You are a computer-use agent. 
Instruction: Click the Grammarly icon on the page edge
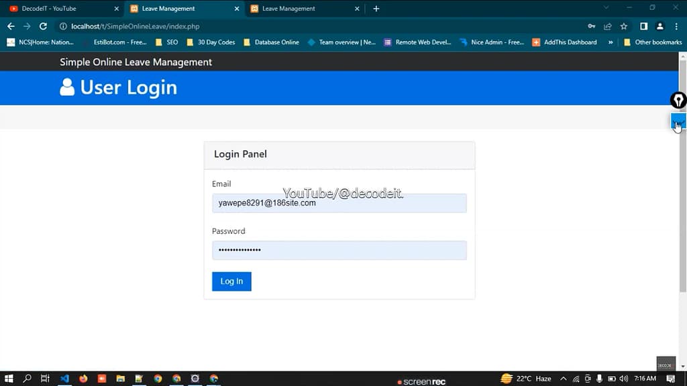tap(678, 101)
